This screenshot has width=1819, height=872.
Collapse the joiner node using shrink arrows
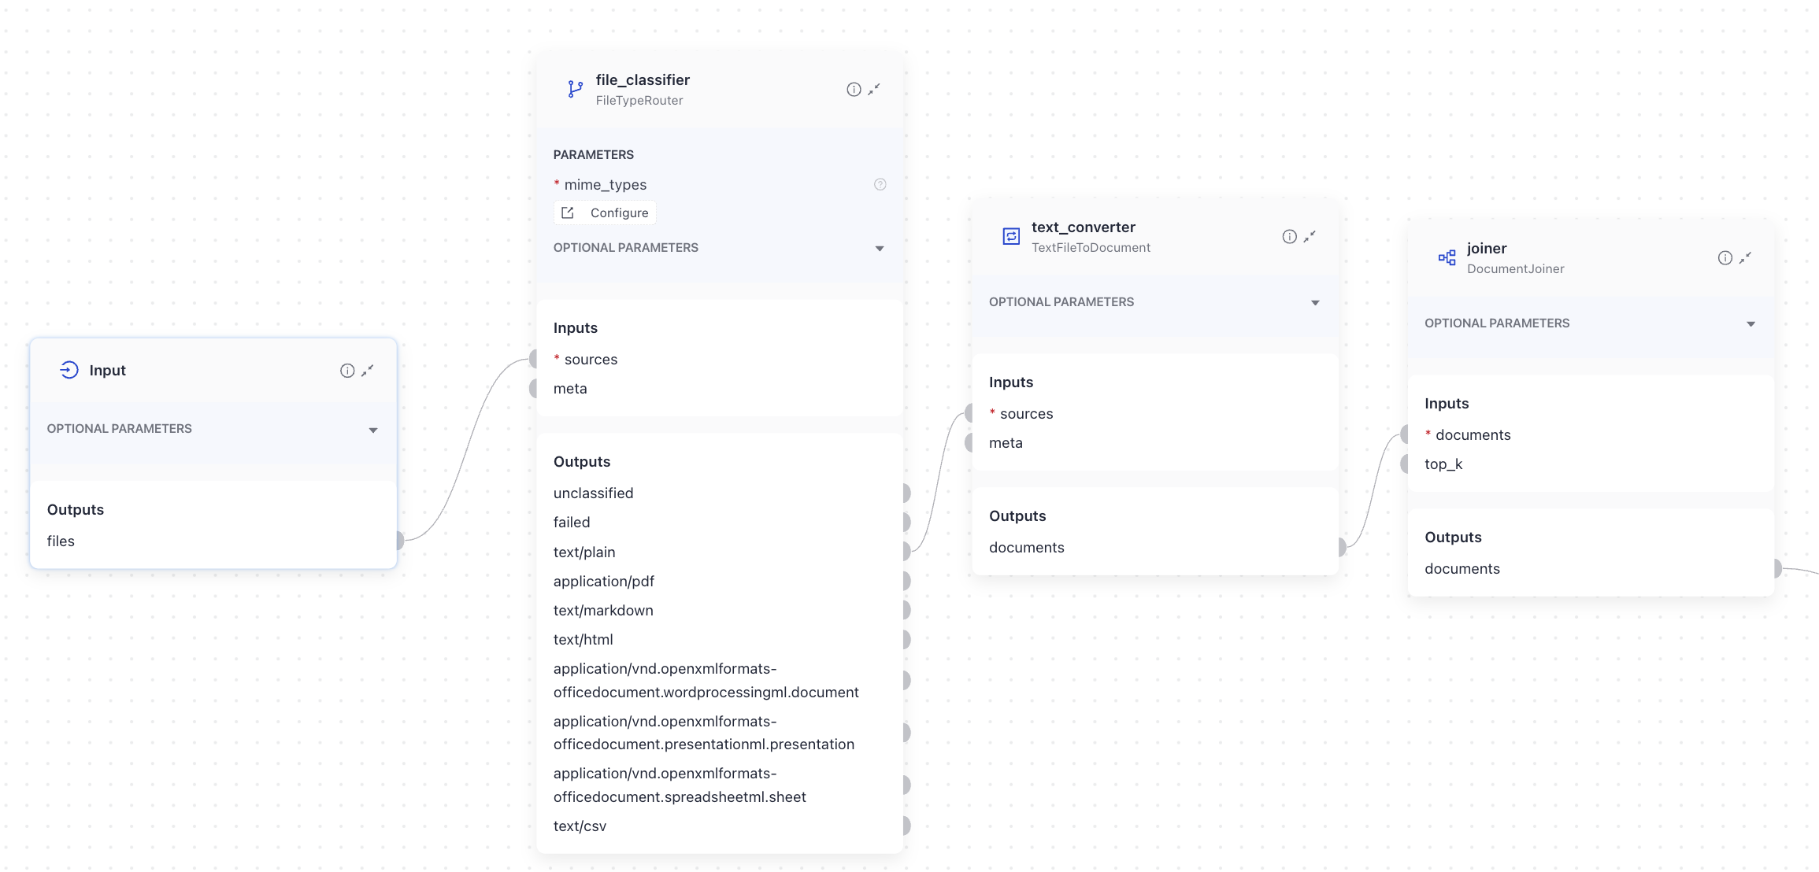tap(1746, 257)
